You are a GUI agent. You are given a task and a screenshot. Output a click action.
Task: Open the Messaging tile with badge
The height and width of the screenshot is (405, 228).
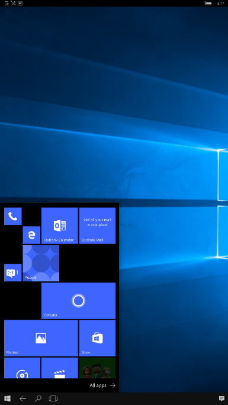[12, 272]
